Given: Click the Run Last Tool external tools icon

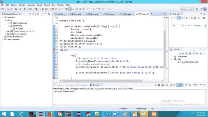Looking at the screenshot, I should click(36, 9).
